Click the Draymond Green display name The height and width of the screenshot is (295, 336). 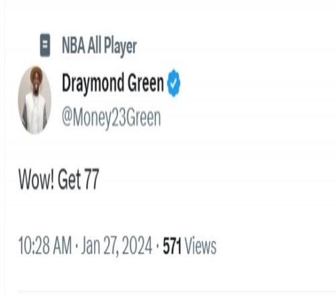click(113, 84)
